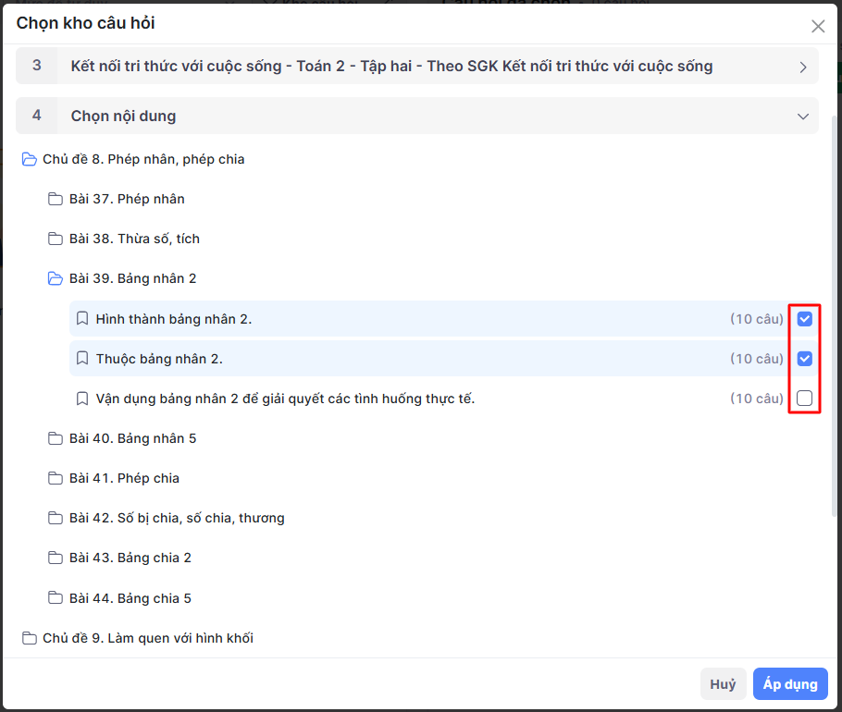Click the folder icon beside Chủ đề 9

[29, 638]
